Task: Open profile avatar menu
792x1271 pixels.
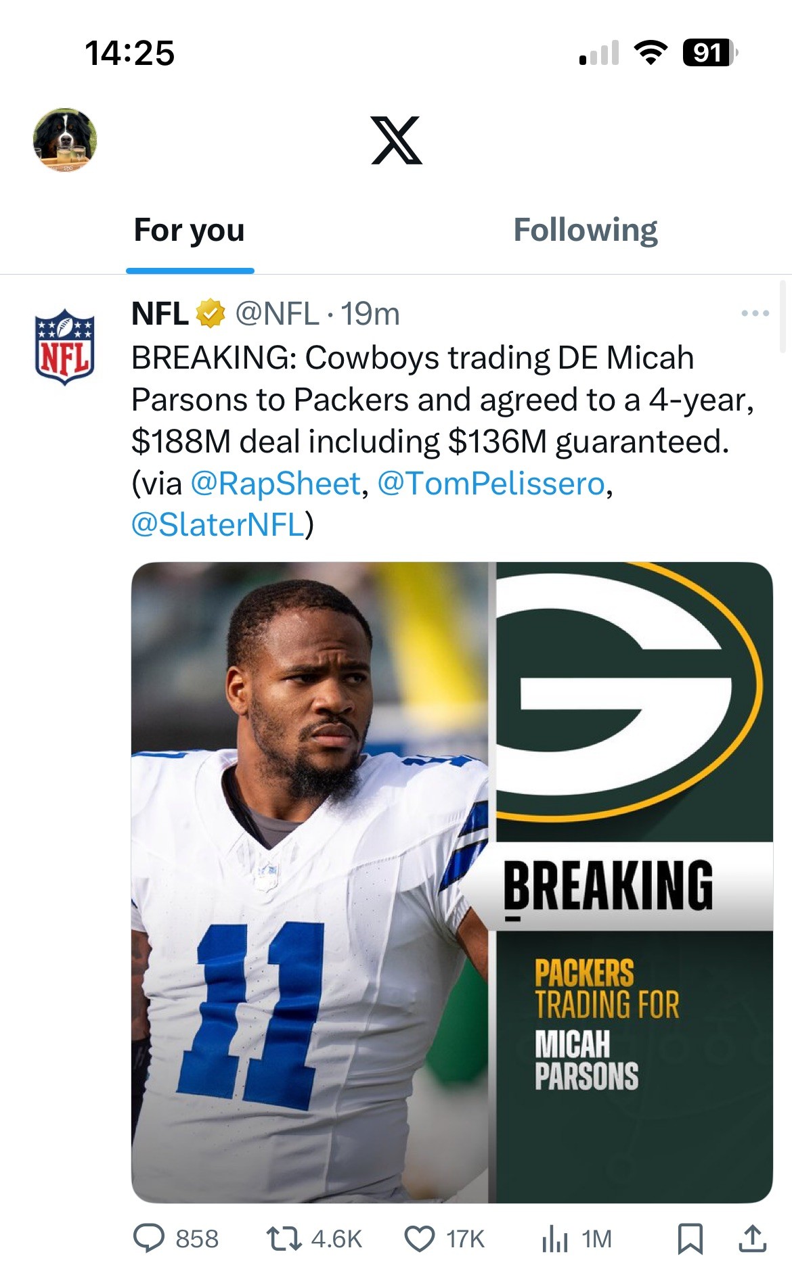Action: [64, 140]
